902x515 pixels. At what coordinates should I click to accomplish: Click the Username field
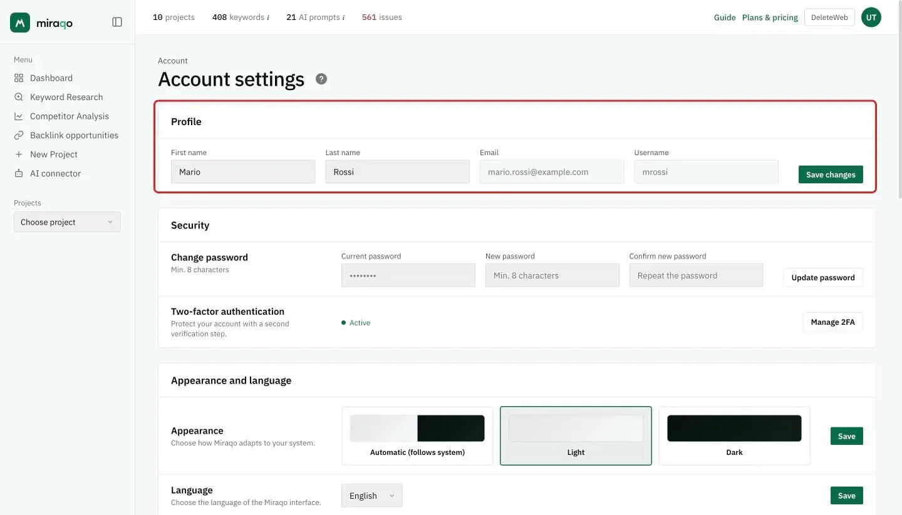(x=706, y=172)
